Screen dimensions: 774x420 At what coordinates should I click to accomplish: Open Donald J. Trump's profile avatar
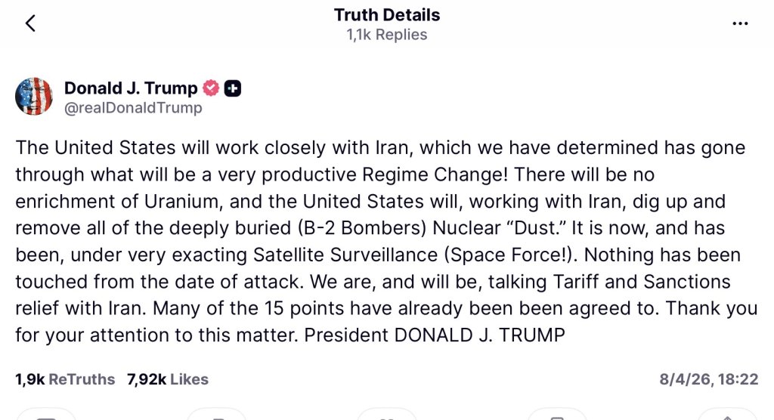(34, 97)
